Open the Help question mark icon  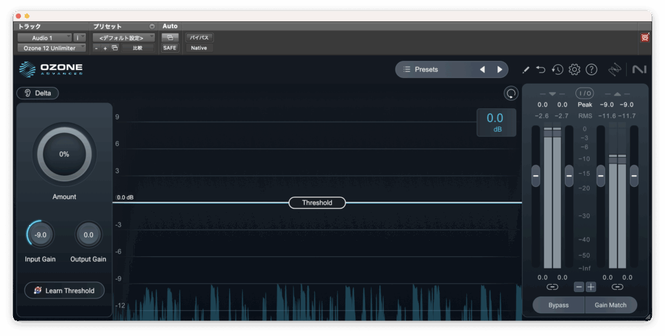tap(591, 69)
